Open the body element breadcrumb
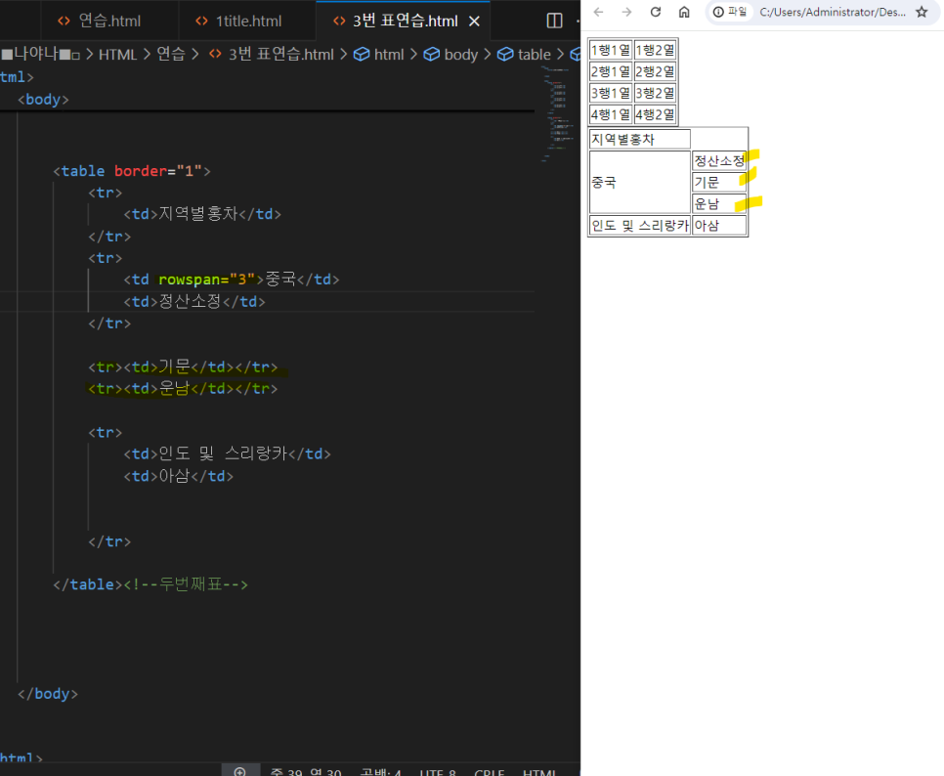The width and height of the screenshot is (944, 776). pyautogui.click(x=461, y=54)
